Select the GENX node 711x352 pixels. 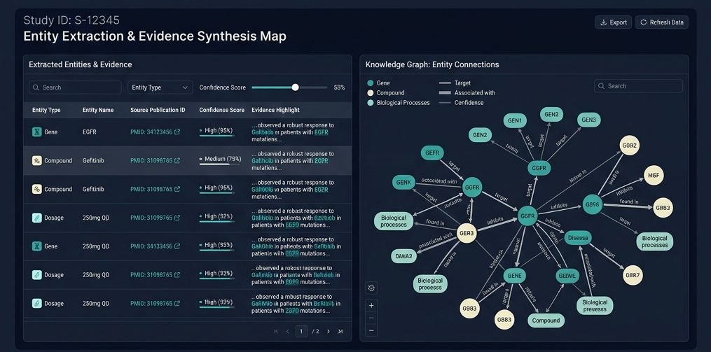[403, 183]
